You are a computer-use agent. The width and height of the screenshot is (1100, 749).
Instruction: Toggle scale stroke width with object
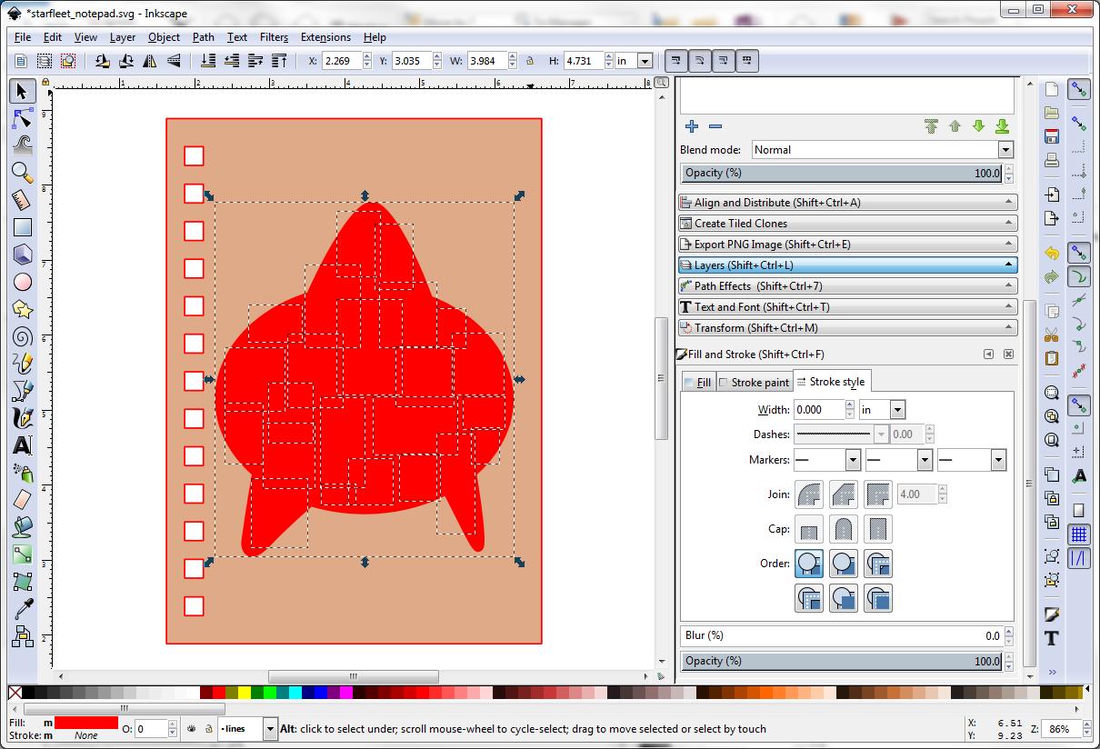click(676, 61)
